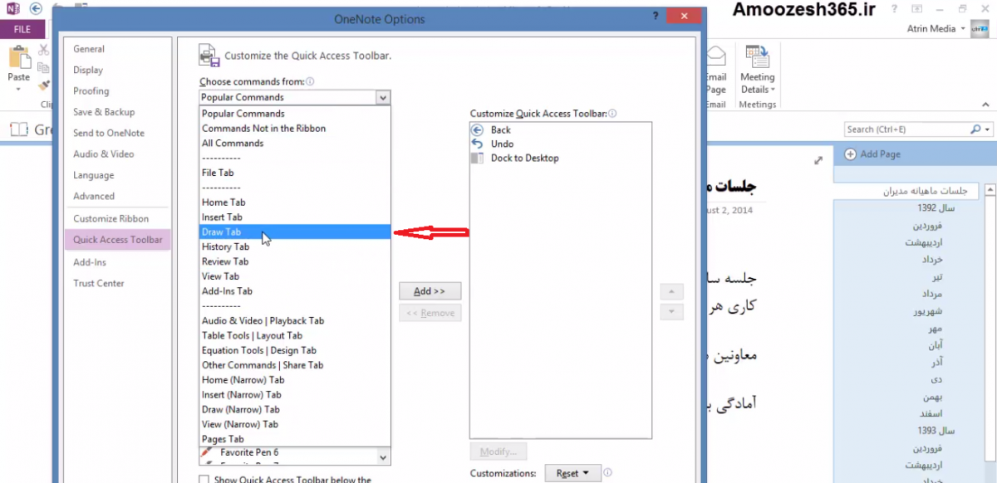Click in the Search (Ctrl+E) box
The height and width of the screenshot is (483, 997).
tap(906, 129)
